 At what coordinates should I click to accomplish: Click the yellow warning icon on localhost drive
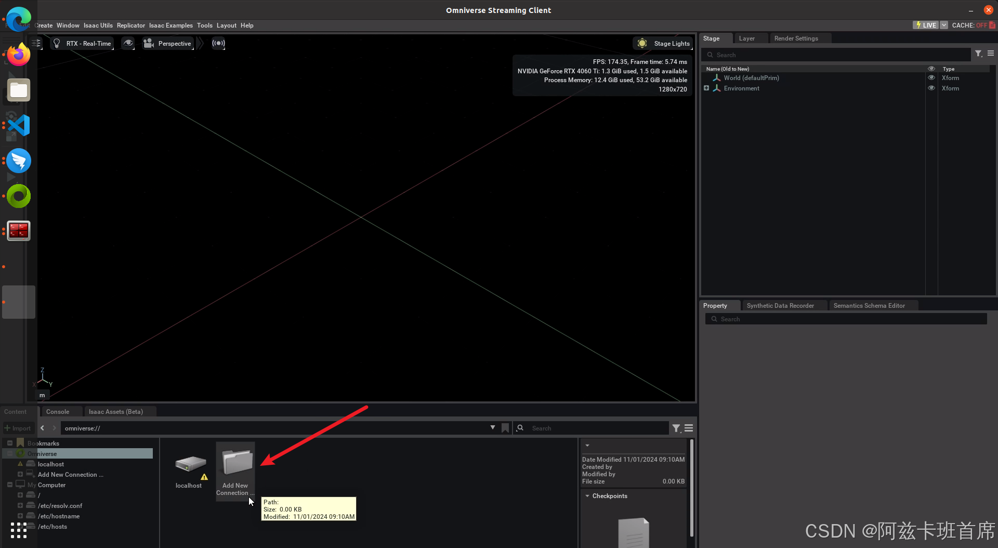[204, 476]
